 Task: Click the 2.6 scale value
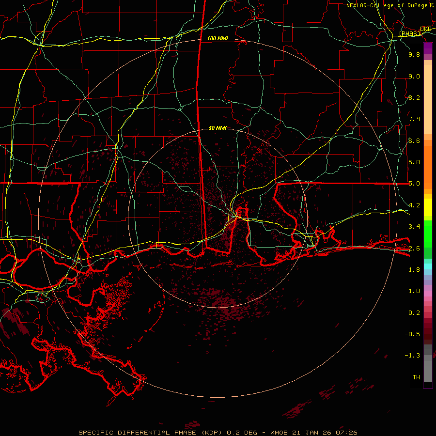click(x=414, y=249)
